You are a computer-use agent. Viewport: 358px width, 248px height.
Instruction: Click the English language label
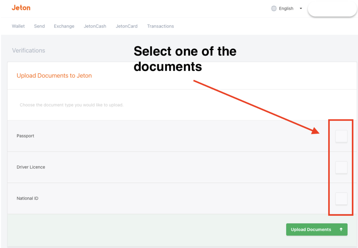tap(286, 9)
